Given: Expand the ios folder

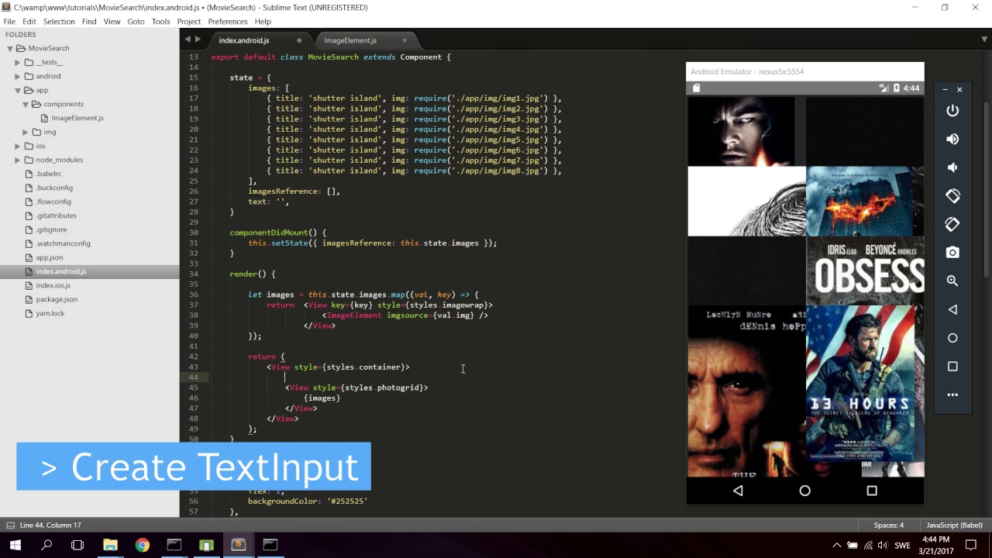Looking at the screenshot, I should pos(17,146).
